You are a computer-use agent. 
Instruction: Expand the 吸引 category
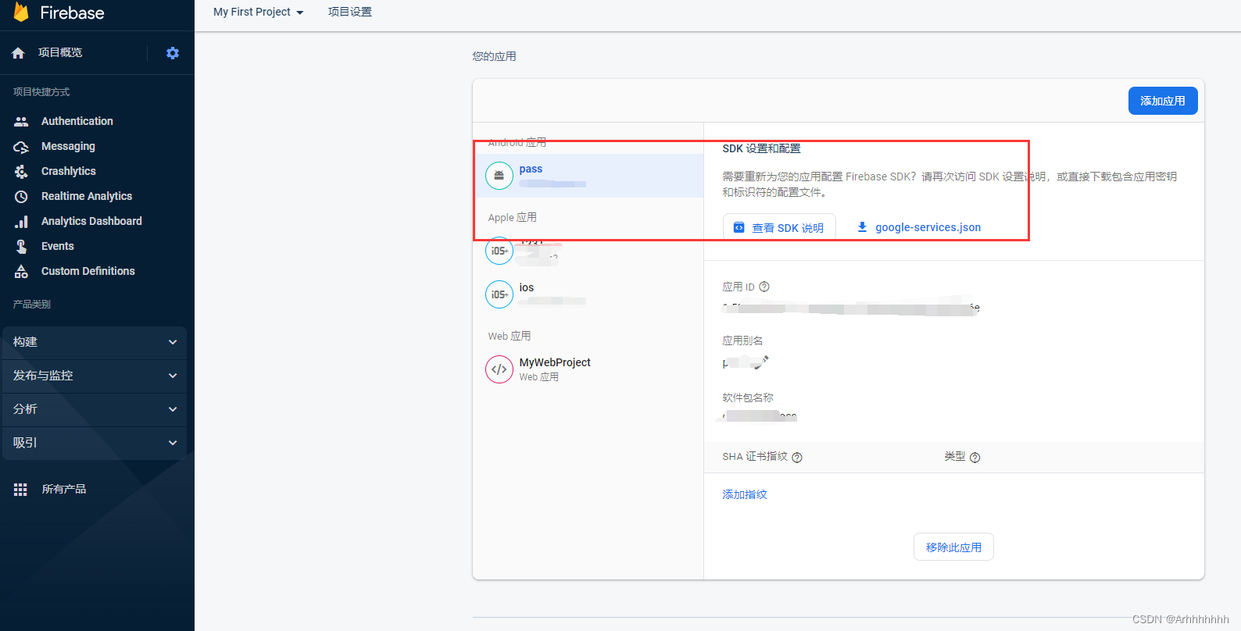click(x=95, y=443)
